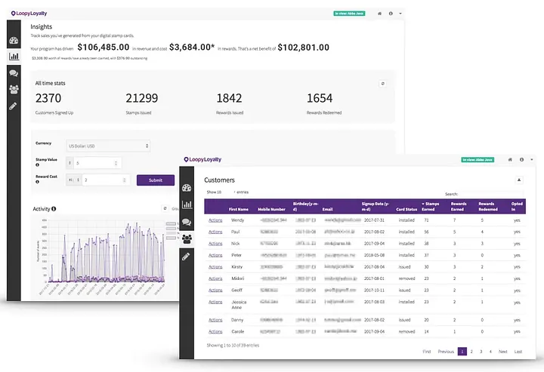
Task: Click info circle icon in Customers header
Action: coord(521,160)
